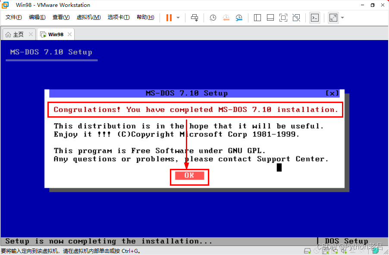Open the 帮助(H) menu

coord(145,17)
